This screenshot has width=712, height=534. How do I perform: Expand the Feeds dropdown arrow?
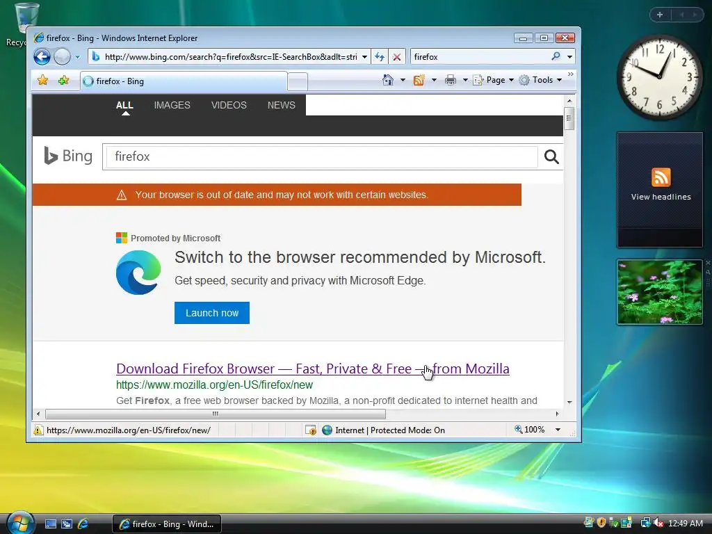tap(434, 80)
